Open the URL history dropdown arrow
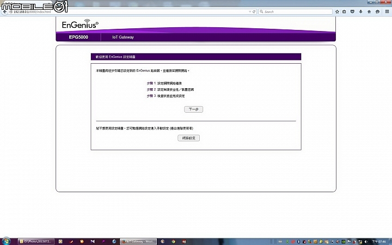This screenshot has width=392, height=245. (250, 12)
